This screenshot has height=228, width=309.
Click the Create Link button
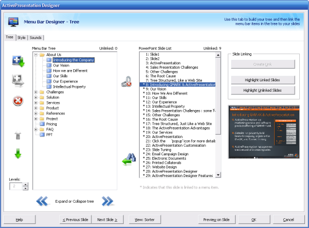[263, 64]
